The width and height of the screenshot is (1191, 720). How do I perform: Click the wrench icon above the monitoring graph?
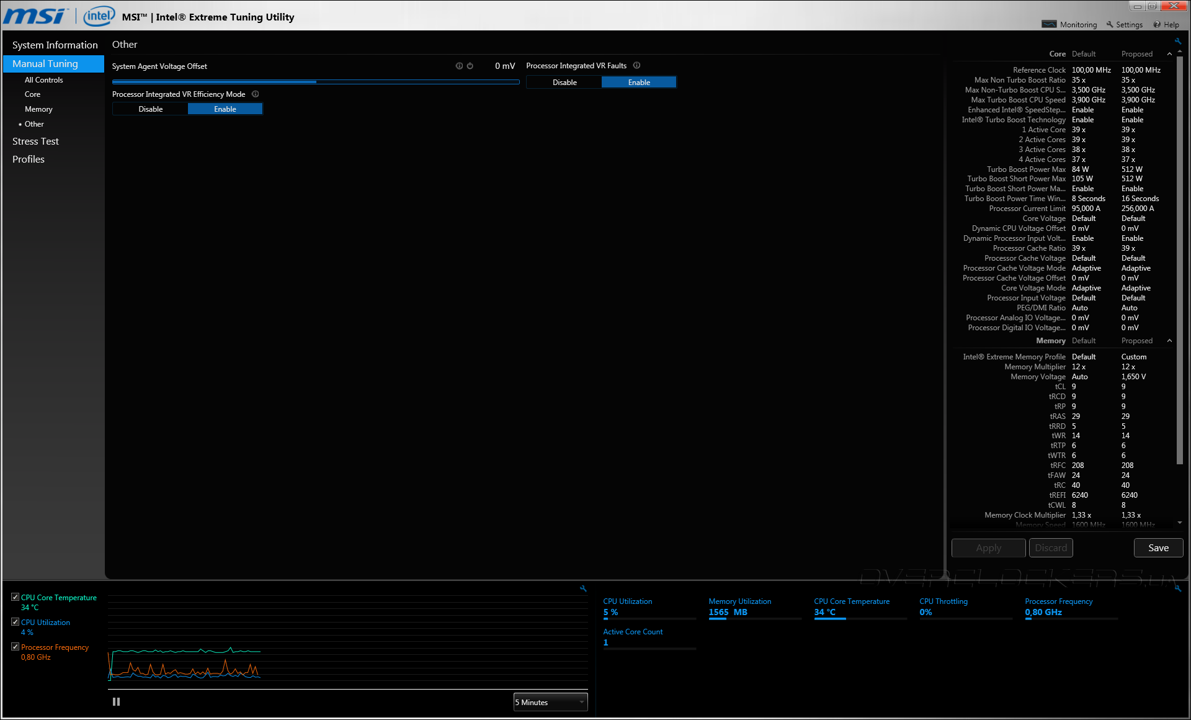[583, 588]
